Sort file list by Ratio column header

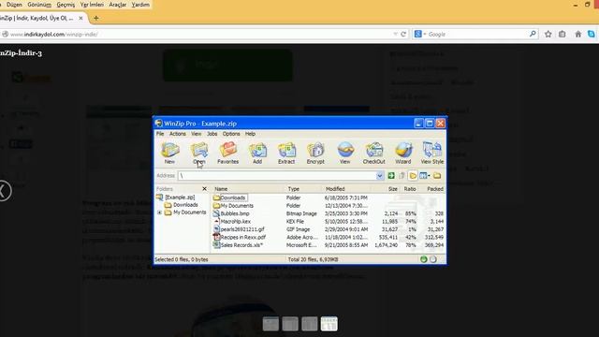409,189
